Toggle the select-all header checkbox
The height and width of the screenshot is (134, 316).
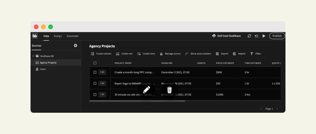tap(95, 63)
